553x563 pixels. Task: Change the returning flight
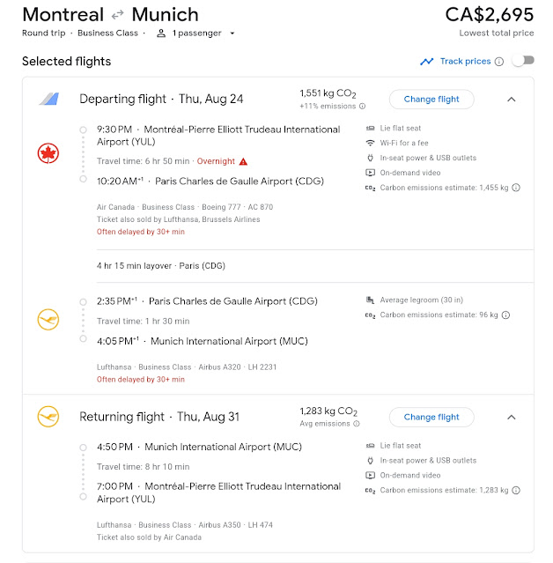[x=431, y=417]
